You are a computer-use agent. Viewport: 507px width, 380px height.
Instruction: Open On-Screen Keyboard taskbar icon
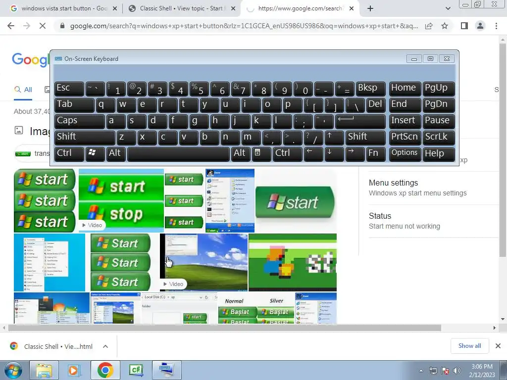pyautogui.click(x=166, y=370)
